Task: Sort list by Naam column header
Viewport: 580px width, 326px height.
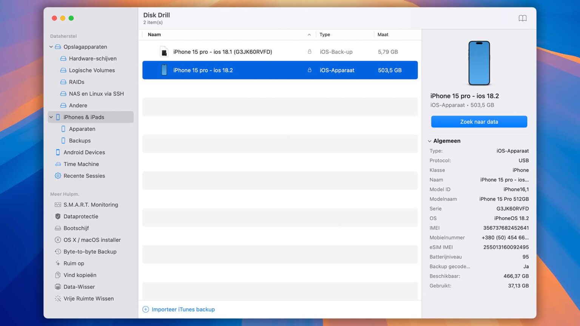Action: [x=154, y=35]
